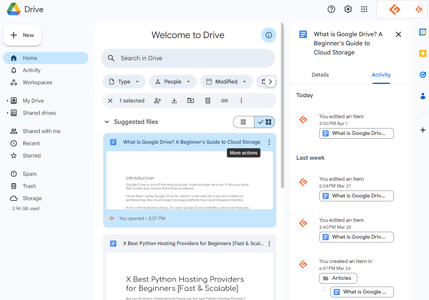Open Settings gear icon

(x=348, y=9)
